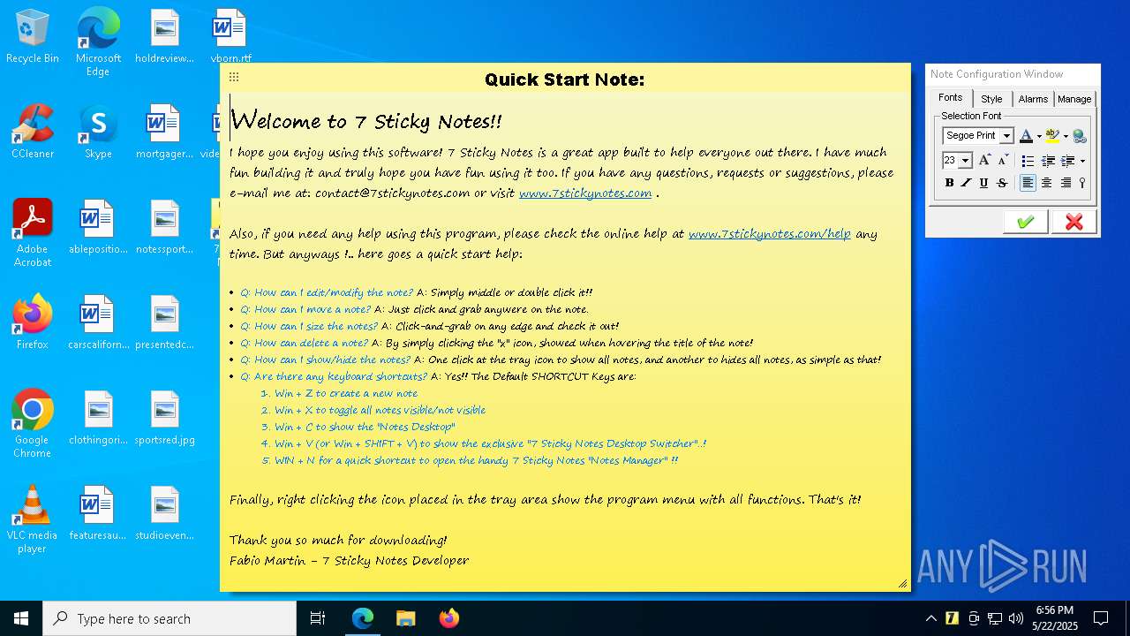This screenshot has height=636, width=1130.
Task: Open the Windows Start menu
Action: (21, 618)
